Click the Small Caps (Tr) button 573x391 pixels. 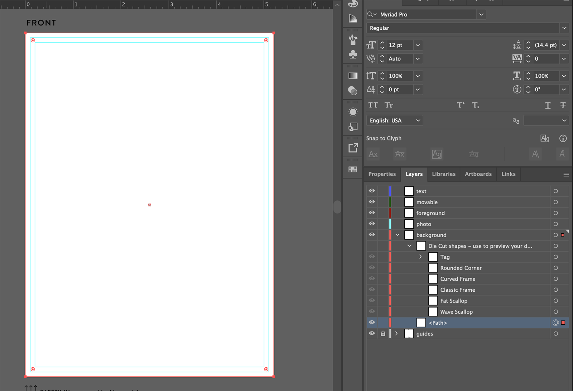(389, 105)
